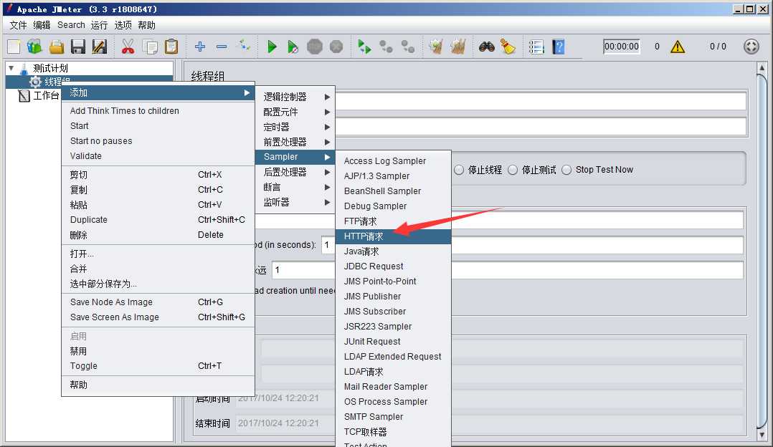This screenshot has width=773, height=447.
Task: Select Toggle in context menu
Action: 158,366
